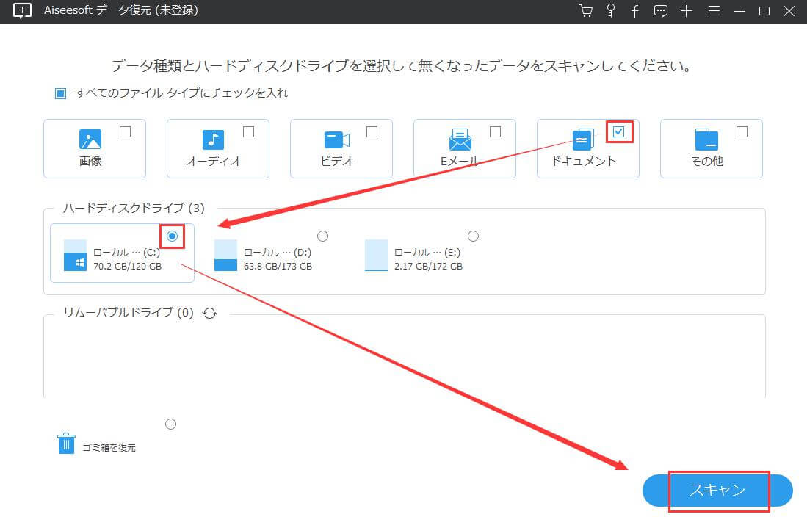Open the hamburger menu in the title bar
Image resolution: width=807 pixels, height=528 pixels.
713,11
